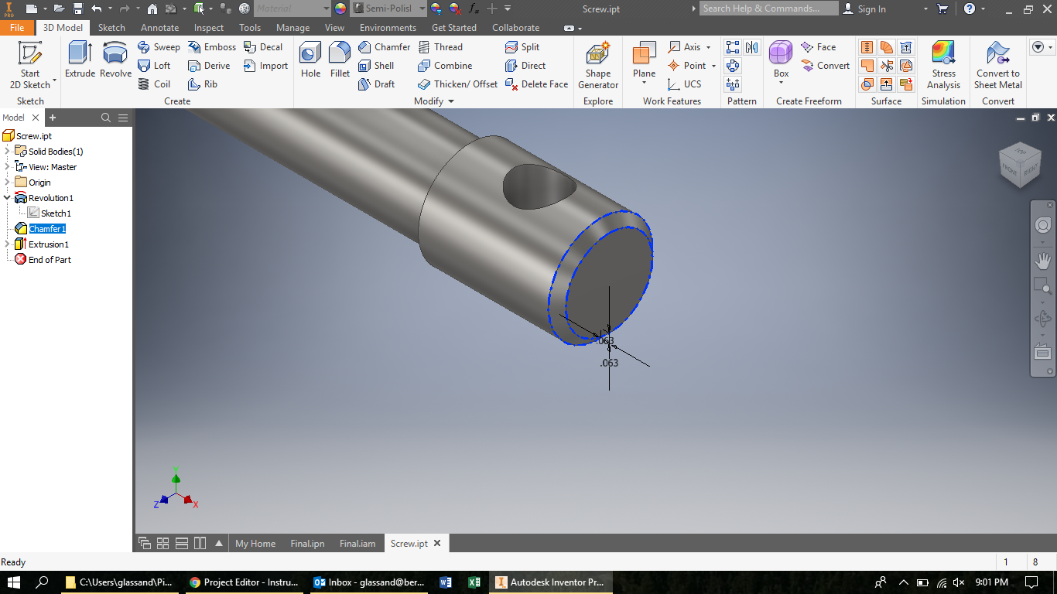
Task: Open the Point dropdown arrow
Action: pos(713,66)
